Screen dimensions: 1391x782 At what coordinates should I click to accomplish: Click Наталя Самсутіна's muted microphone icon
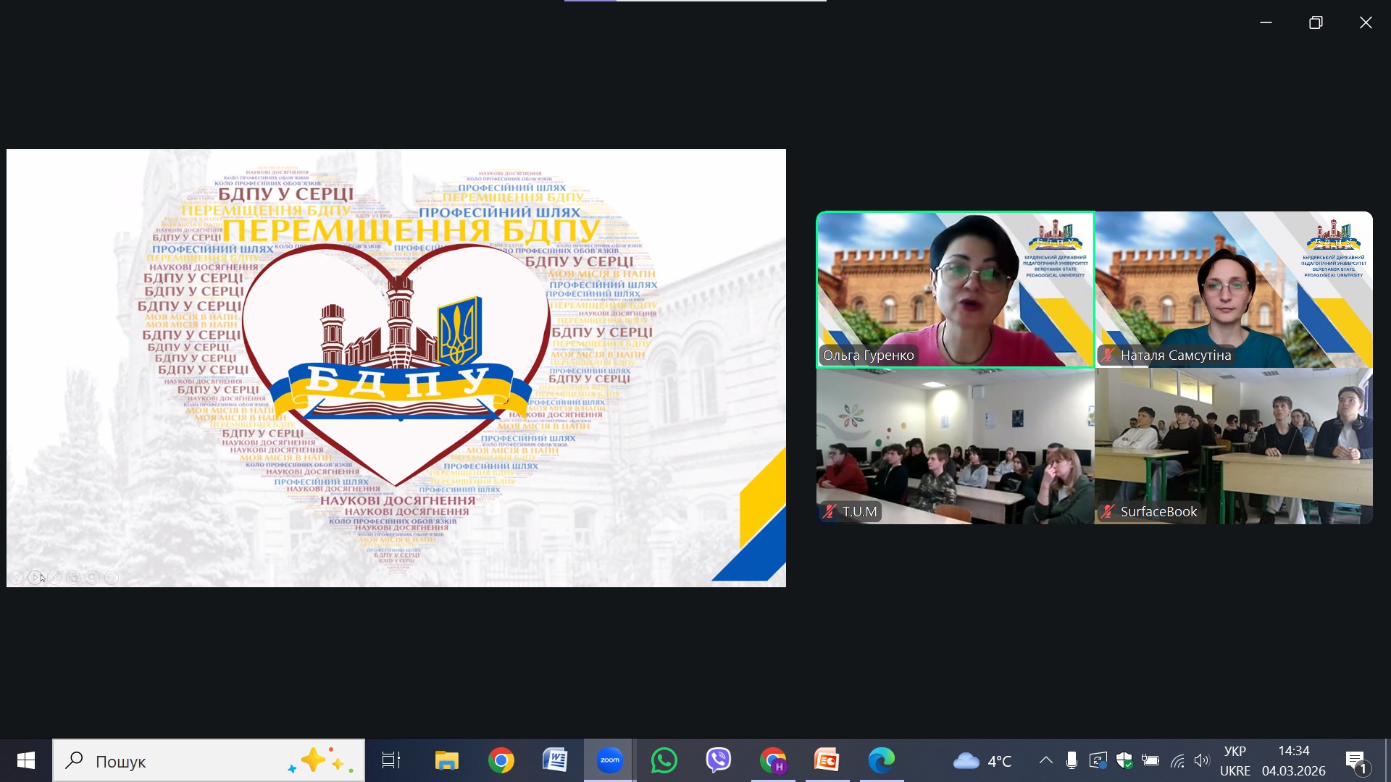pos(1108,356)
